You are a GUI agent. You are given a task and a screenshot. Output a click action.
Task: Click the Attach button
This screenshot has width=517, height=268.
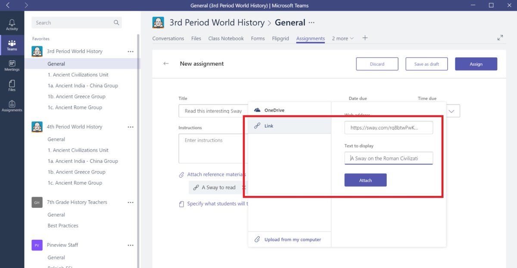[365, 180]
